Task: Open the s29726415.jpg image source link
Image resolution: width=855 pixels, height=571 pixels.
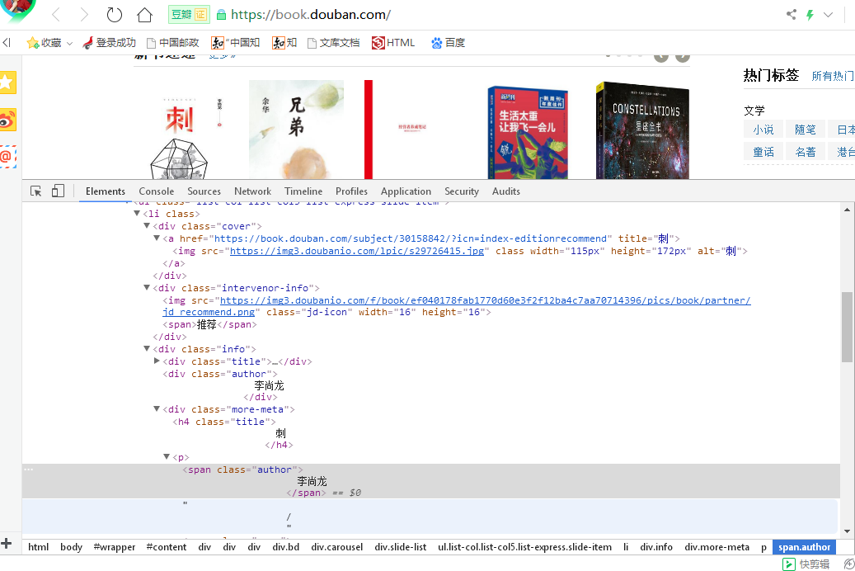Action: click(x=357, y=251)
